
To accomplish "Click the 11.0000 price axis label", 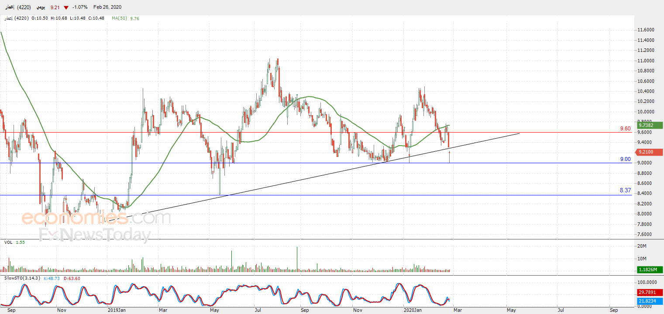I will 645,61.
